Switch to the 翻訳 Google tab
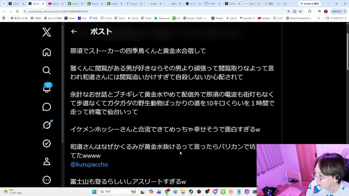Image resolution: width=349 pixels, height=196 pixels. pos(271,4)
